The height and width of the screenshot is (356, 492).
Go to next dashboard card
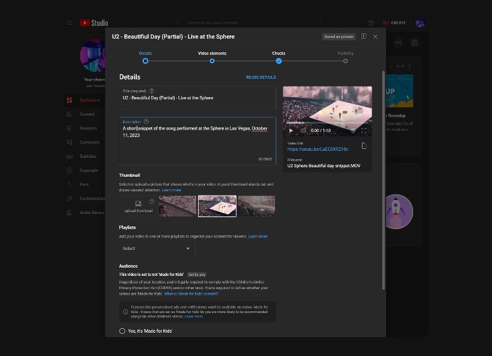point(409,66)
